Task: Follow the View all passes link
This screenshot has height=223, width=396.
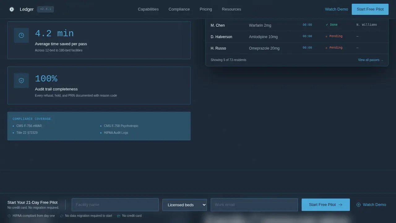Action: click(371, 60)
